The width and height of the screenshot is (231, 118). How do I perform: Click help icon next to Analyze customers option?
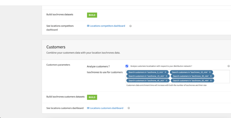(229, 66)
